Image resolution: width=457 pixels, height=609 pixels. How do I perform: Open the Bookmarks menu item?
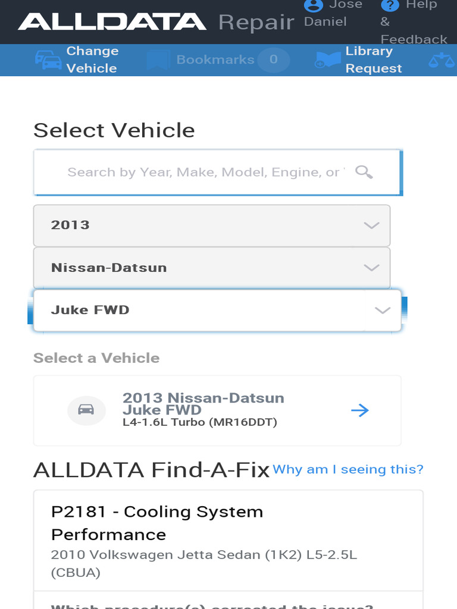coord(215,59)
